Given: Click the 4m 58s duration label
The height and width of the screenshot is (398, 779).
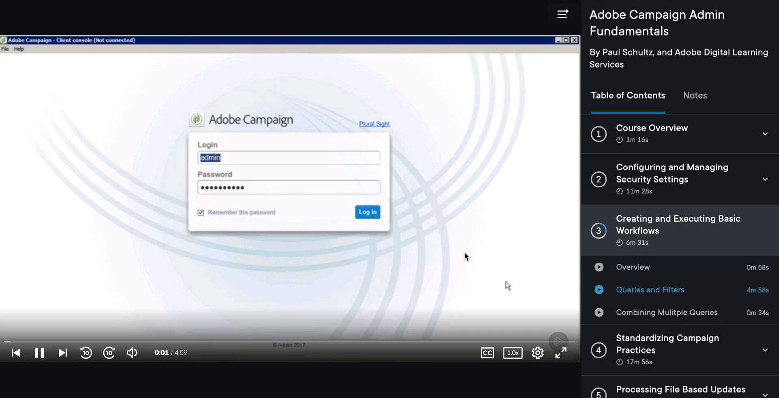Looking at the screenshot, I should click(x=757, y=290).
